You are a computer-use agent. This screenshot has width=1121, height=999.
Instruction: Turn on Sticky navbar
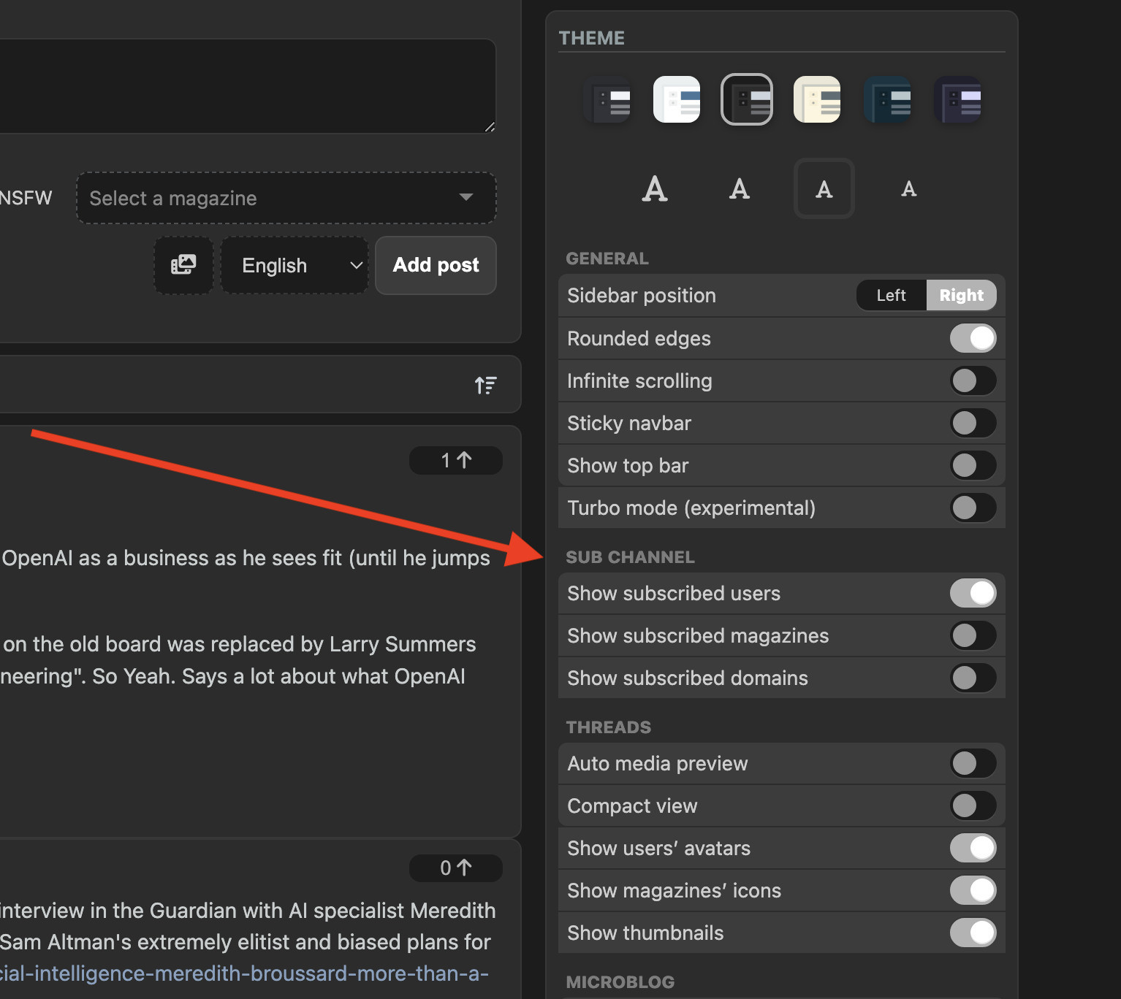coord(973,423)
